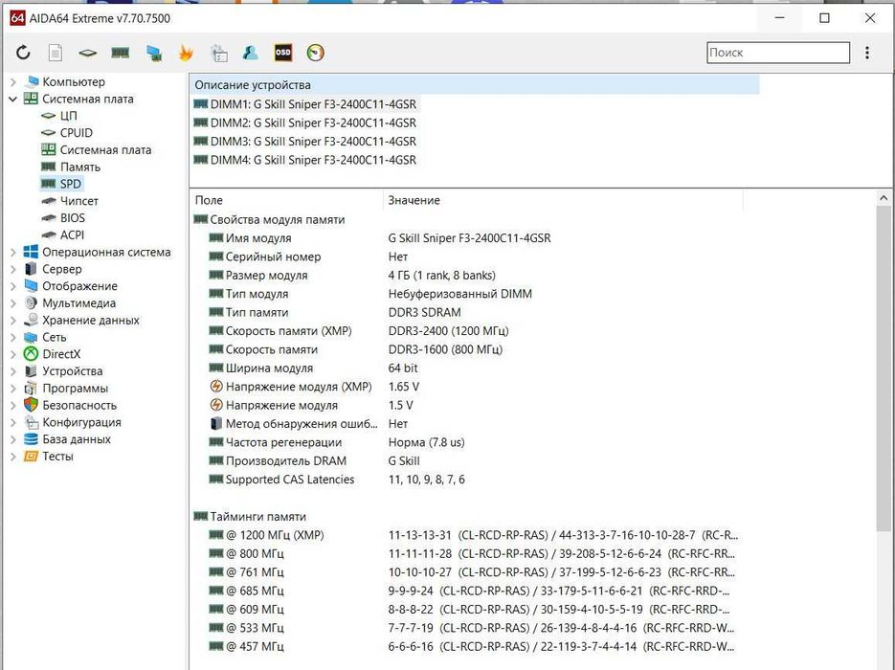The image size is (895, 670).
Task: Expand the Компьютер tree node
Action: coord(13,82)
